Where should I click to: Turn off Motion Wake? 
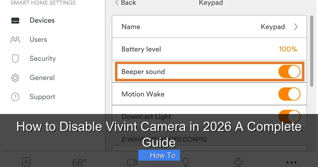289,94
